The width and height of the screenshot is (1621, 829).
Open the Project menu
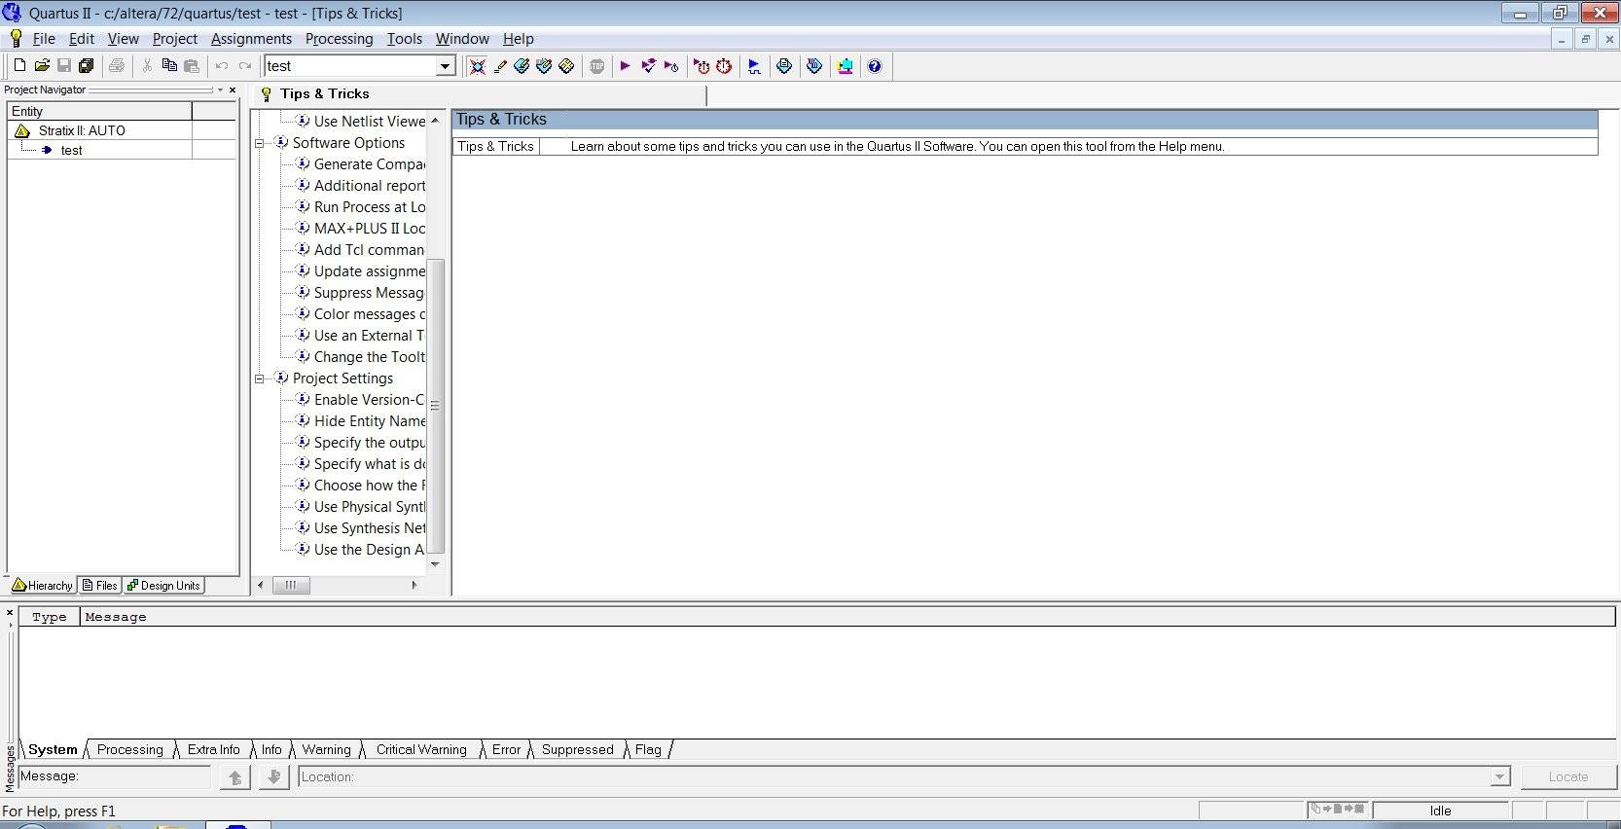175,39
